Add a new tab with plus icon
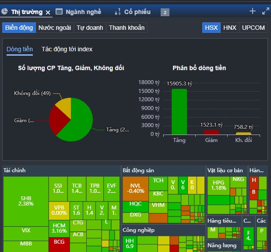The width and height of the screenshot is (271, 252). click(x=252, y=11)
